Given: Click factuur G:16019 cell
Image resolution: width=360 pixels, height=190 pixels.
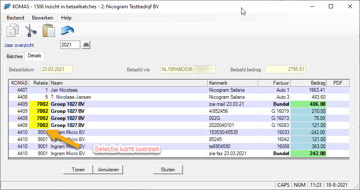Looking at the screenshot, I should pos(274,111).
